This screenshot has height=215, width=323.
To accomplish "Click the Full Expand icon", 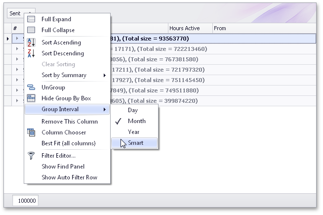I will [31, 19].
